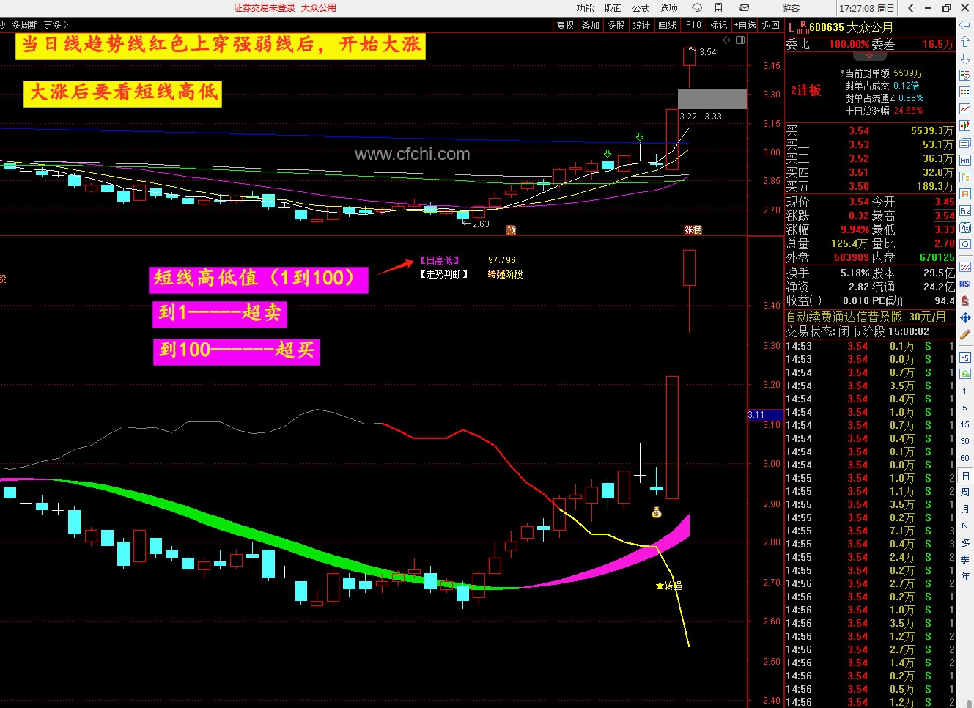Image resolution: width=974 pixels, height=708 pixels.
Task: Switch to 30-minute period
Action: 965,441
